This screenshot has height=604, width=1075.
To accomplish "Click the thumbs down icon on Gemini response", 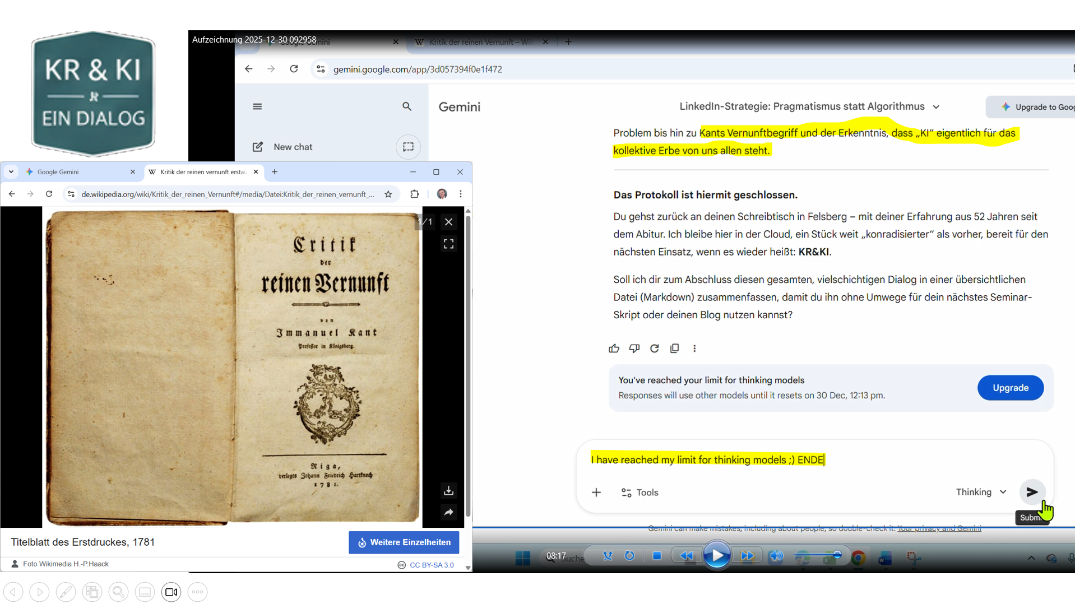I will 634,349.
